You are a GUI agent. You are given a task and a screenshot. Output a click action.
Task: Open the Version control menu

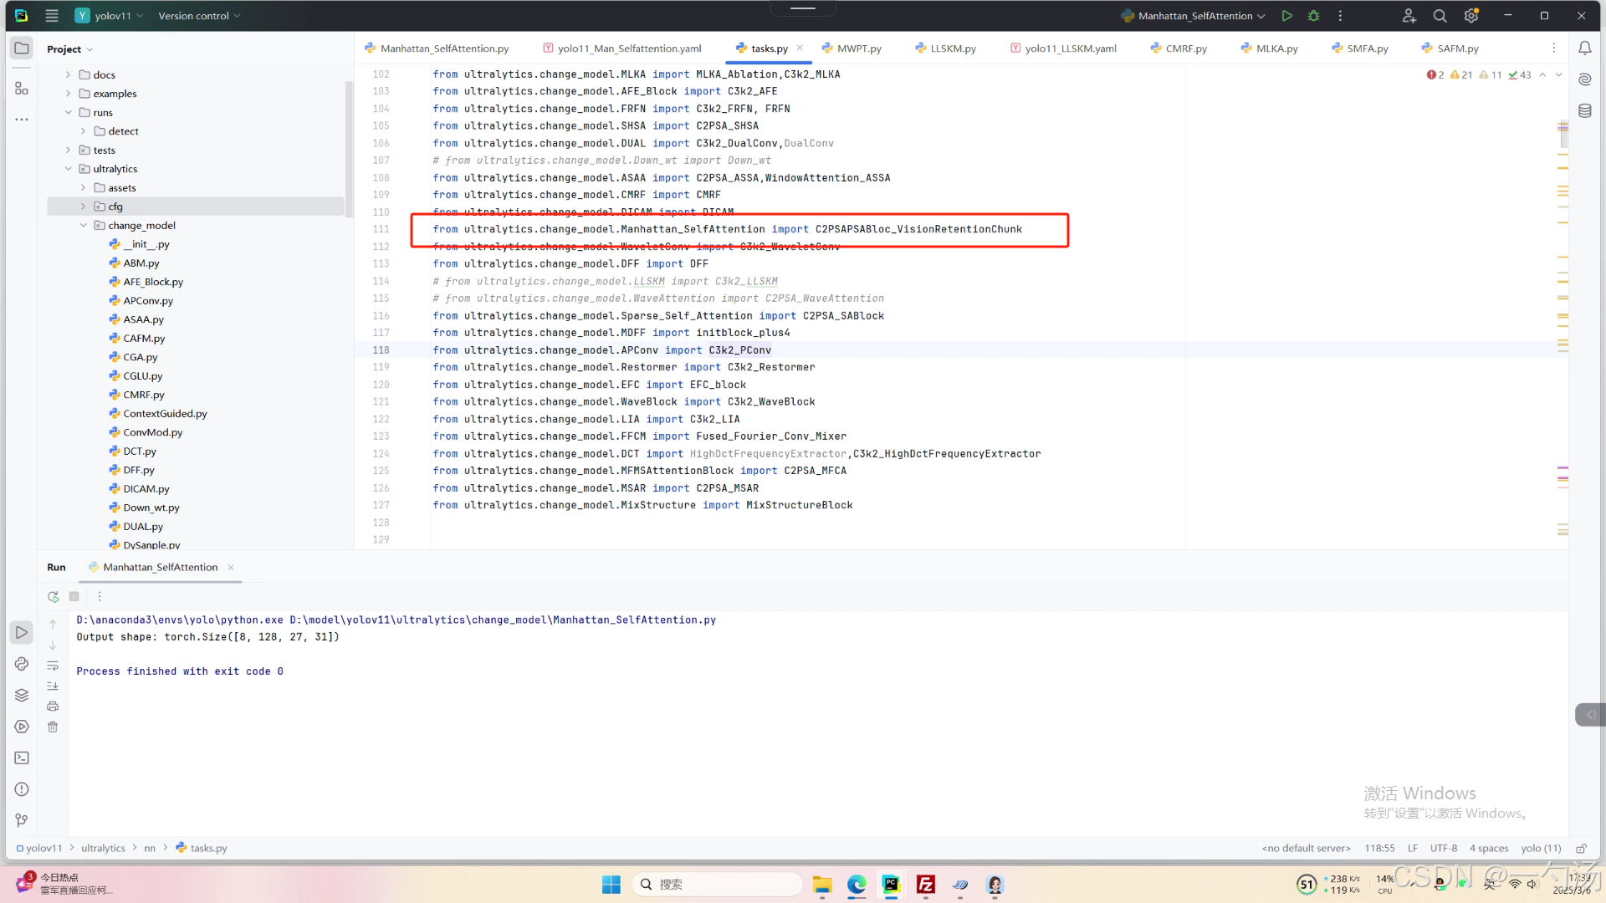click(x=199, y=16)
